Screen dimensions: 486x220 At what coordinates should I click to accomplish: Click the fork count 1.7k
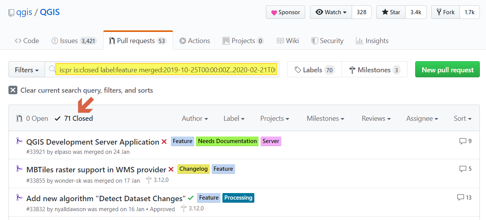tap(469, 12)
